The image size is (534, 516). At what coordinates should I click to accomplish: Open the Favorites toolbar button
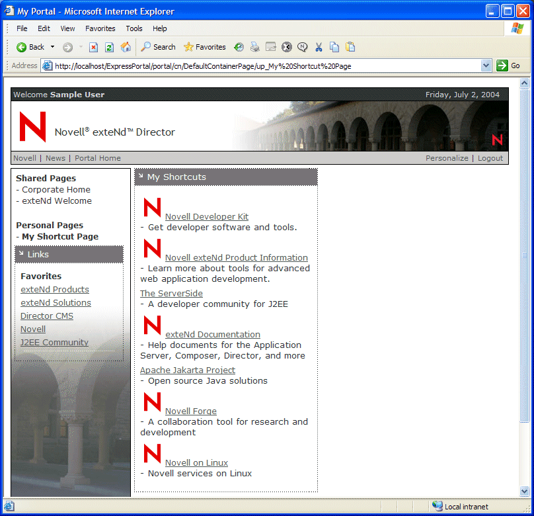[204, 47]
